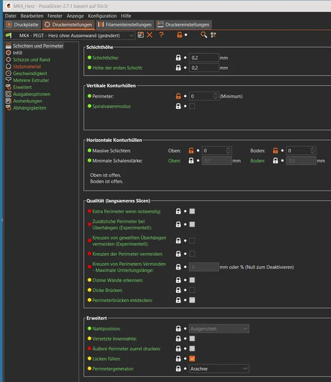The height and width of the screenshot is (382, 331).
Task: Switch to the Filamenteinstellungen tab
Action: (x=125, y=24)
